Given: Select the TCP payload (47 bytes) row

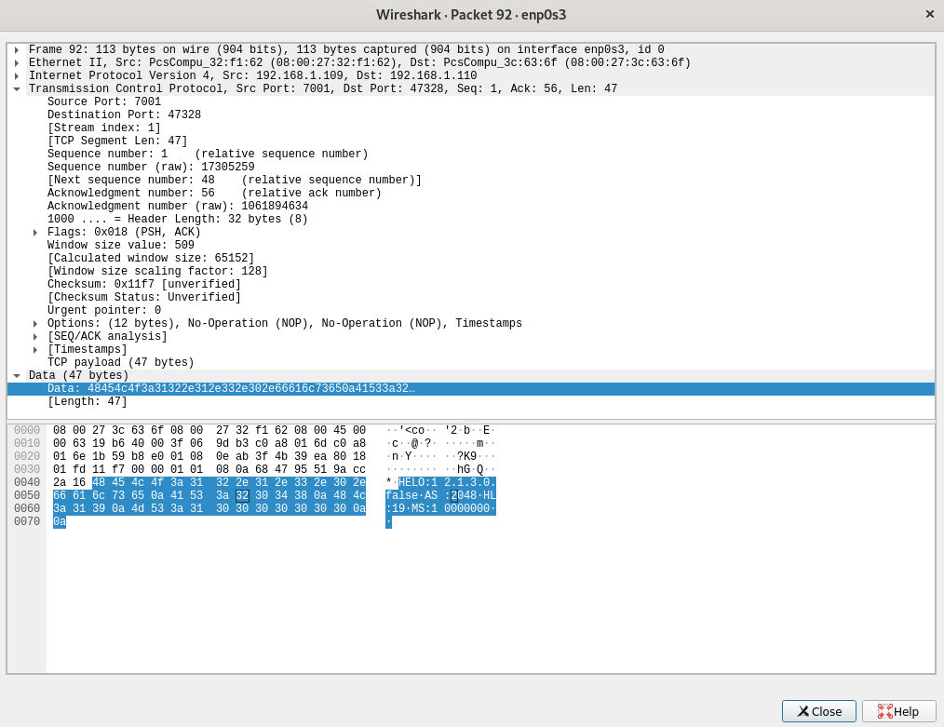Looking at the screenshot, I should pyautogui.click(x=471, y=362).
